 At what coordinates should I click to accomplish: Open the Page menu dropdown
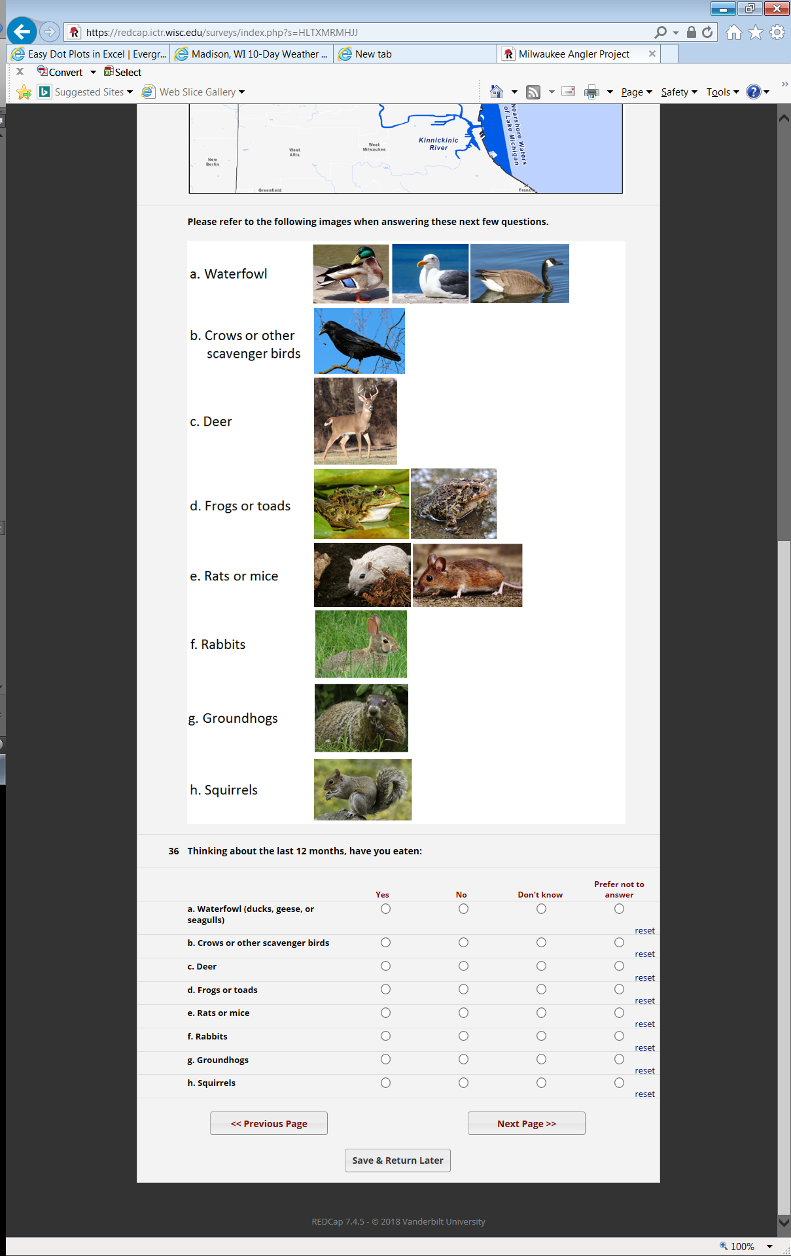[x=637, y=92]
